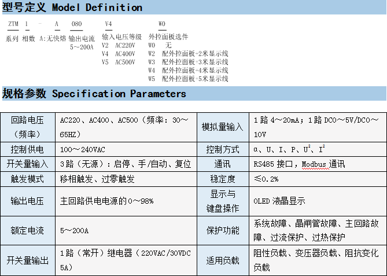This screenshot has height=276, width=387.
Task: Click the 'α、U、I、P、U²、I²' cell
Action: click(x=318, y=149)
